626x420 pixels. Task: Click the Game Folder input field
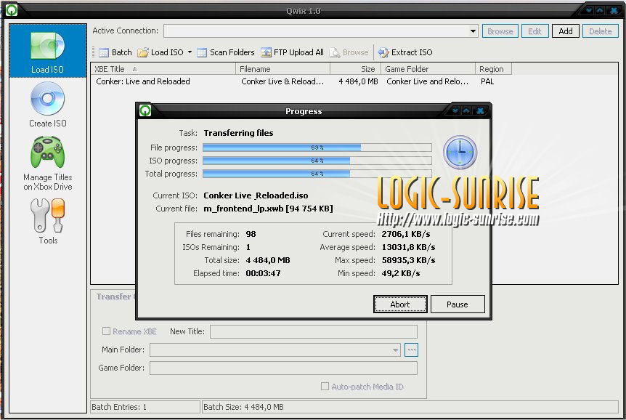[283, 368]
